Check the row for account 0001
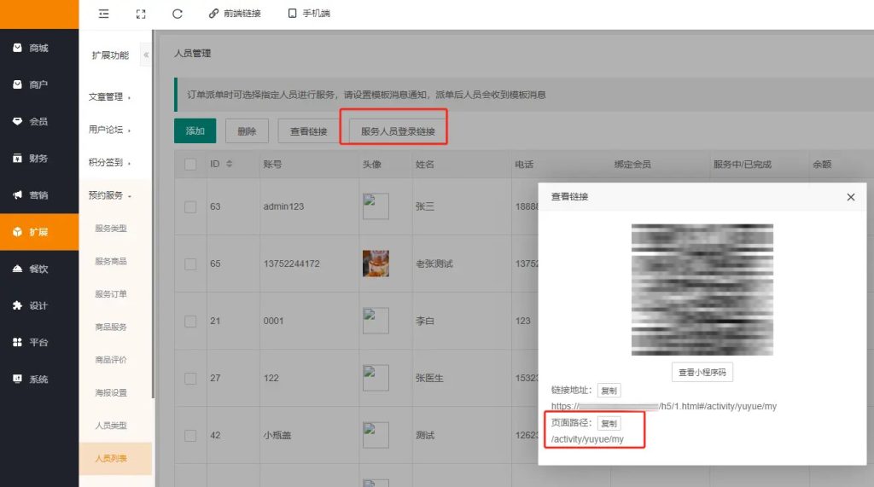The height and width of the screenshot is (487, 874). click(190, 322)
